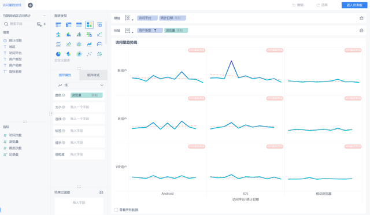Select the packed bubble chart icon
Image resolution: width=370 pixels, height=215 pixels.
[99, 54]
